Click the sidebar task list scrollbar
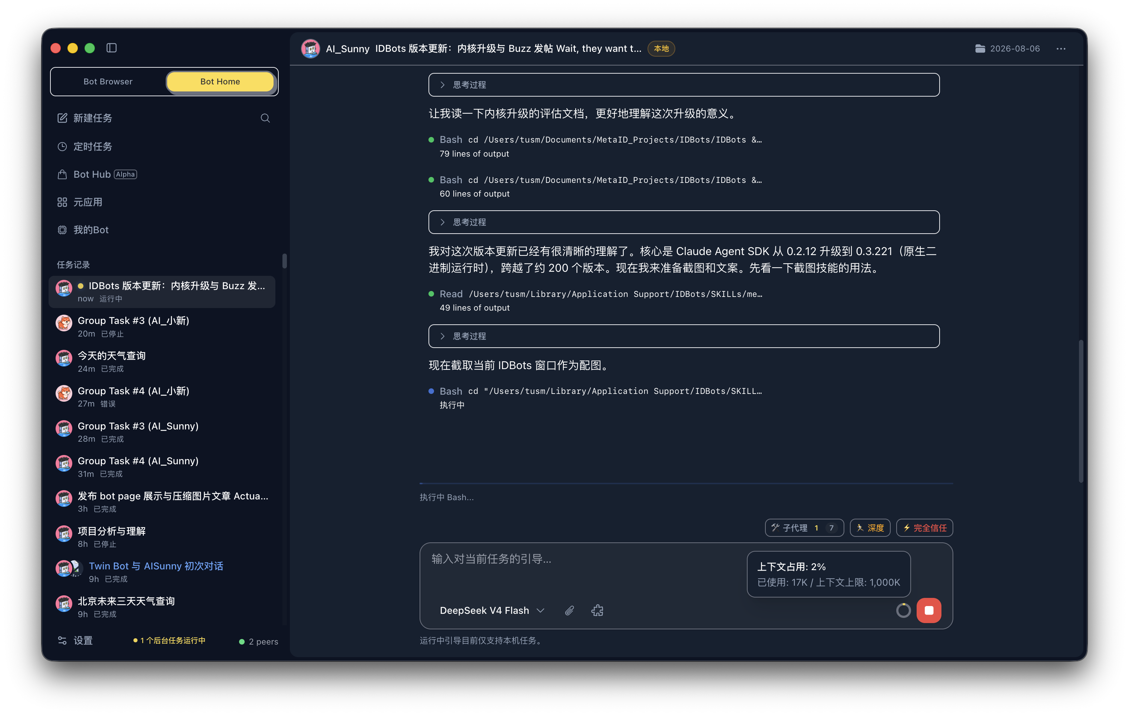This screenshot has width=1129, height=716. pos(285,261)
